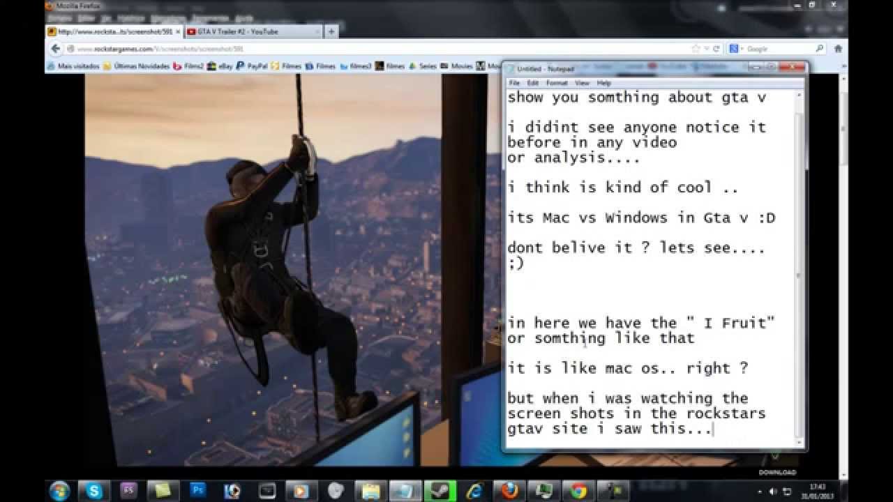Reload the page with the refresh icon
This screenshot has height=502, width=893.
[716, 49]
